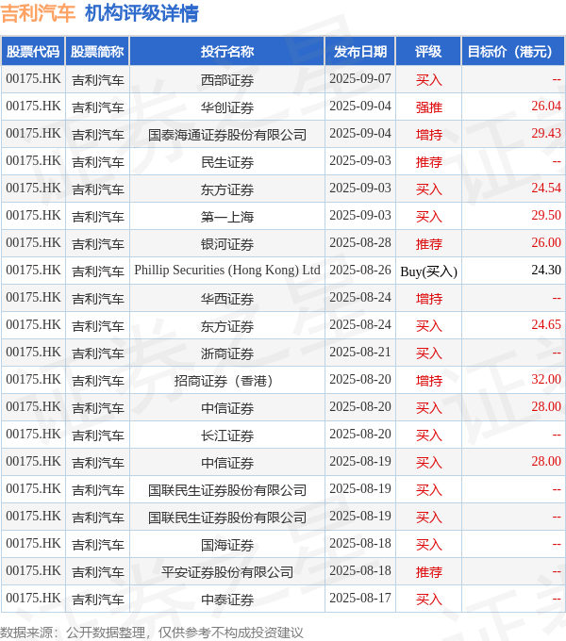Click 吉利汽车 in the 银河证券 row
The width and height of the screenshot is (566, 641).
point(98,244)
